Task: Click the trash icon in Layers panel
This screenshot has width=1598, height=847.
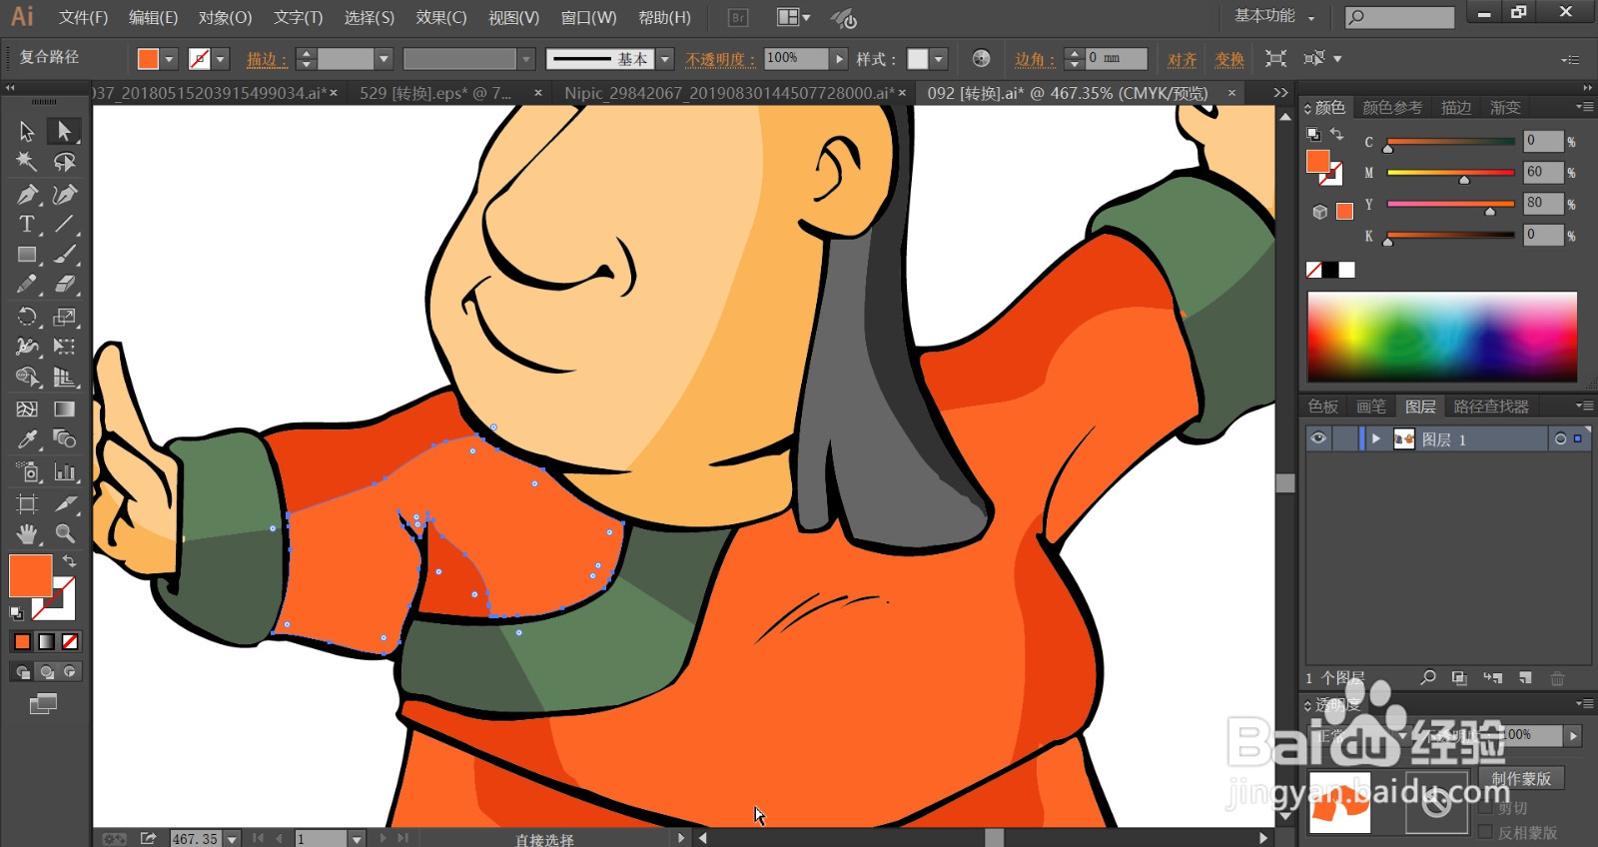Action: coord(1557,678)
